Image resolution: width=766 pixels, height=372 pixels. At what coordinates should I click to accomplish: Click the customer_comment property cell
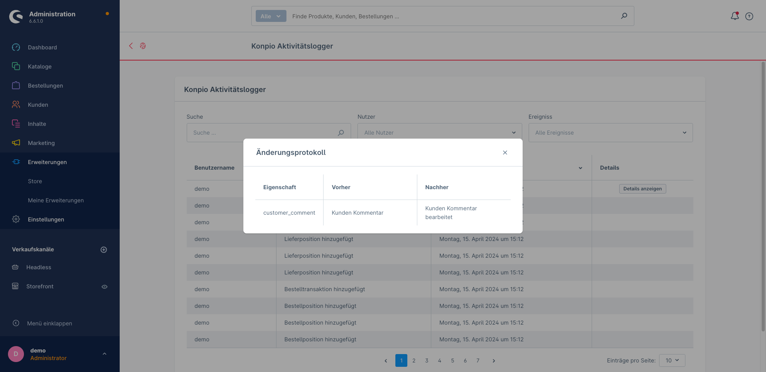tap(289, 213)
